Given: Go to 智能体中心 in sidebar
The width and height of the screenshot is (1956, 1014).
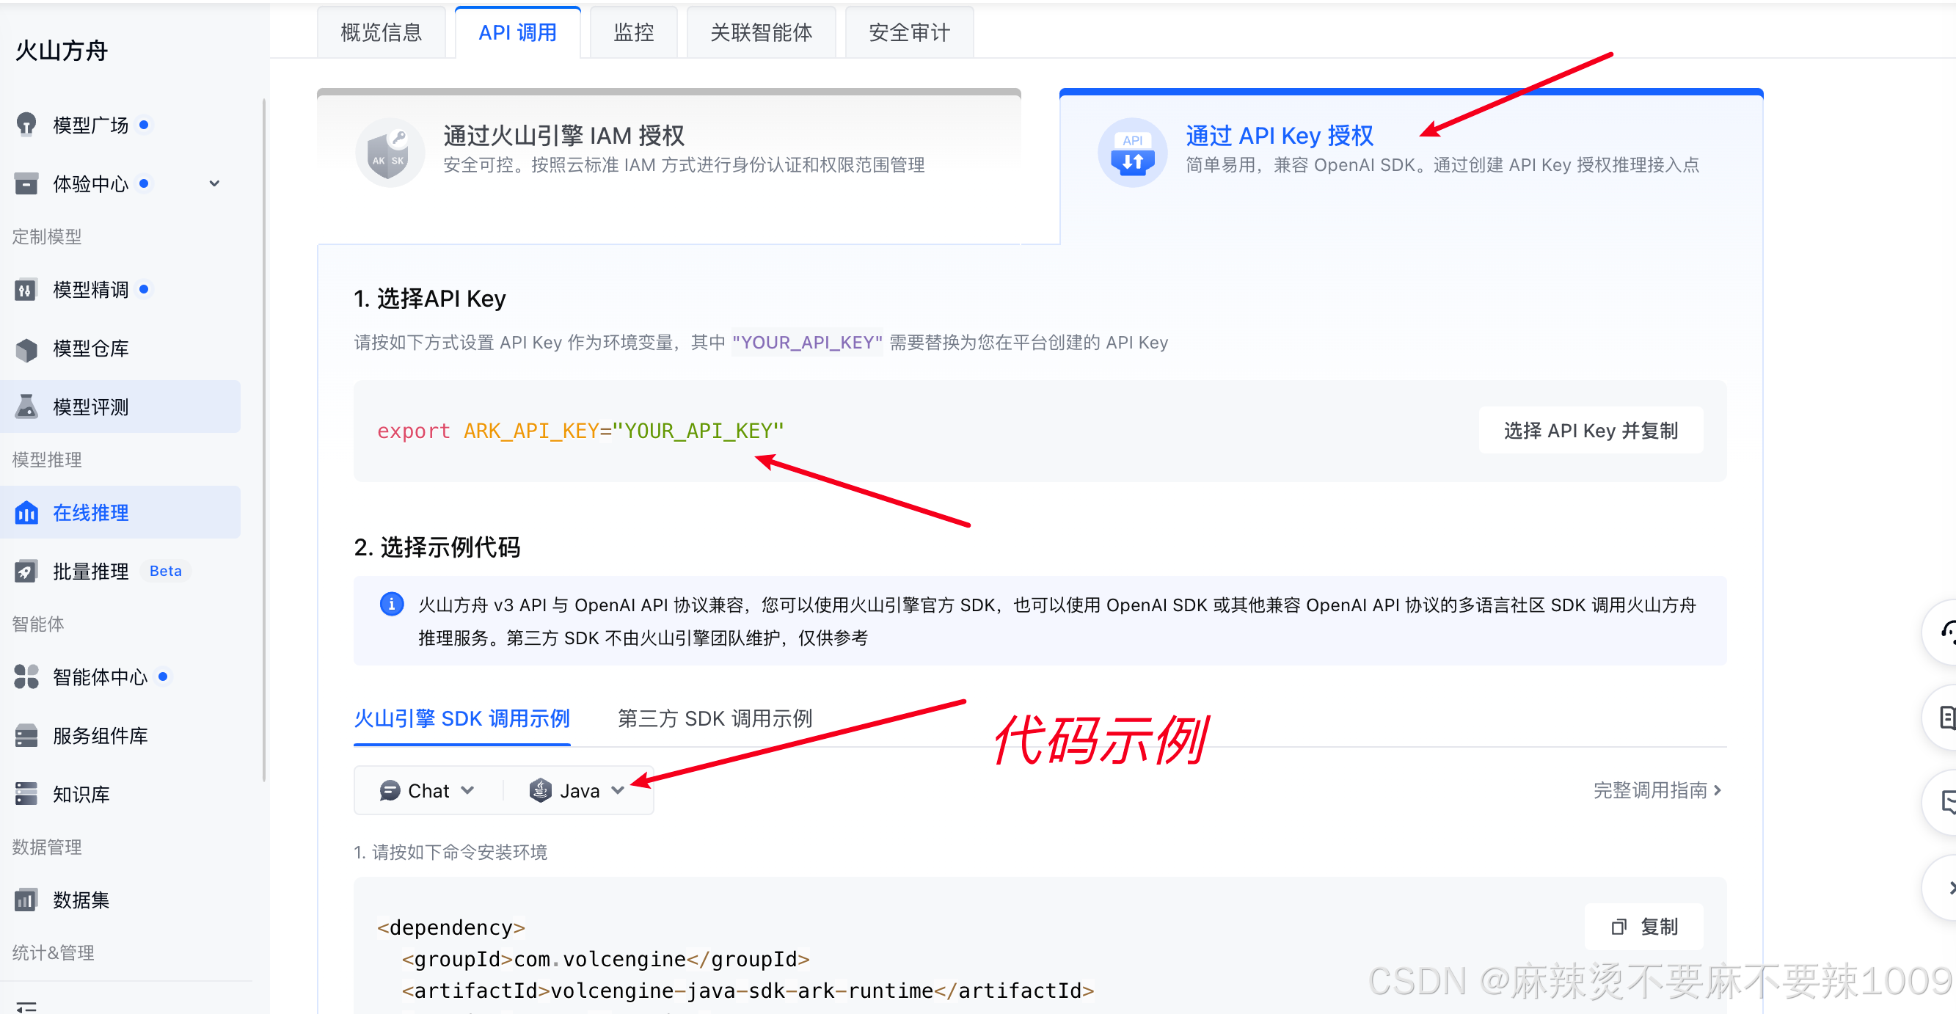Looking at the screenshot, I should pyautogui.click(x=100, y=676).
